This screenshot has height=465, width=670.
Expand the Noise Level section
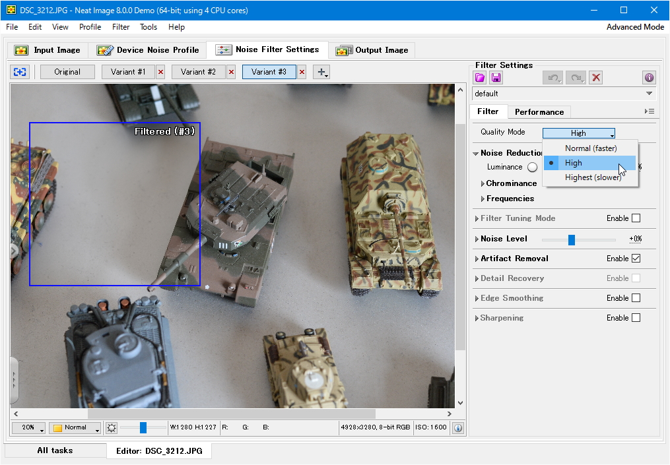click(x=477, y=239)
